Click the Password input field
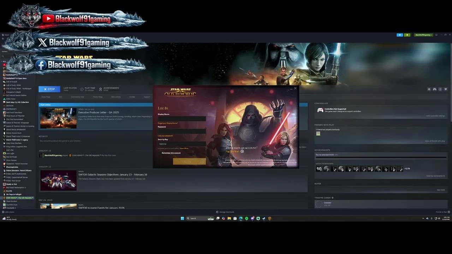 [182, 131]
